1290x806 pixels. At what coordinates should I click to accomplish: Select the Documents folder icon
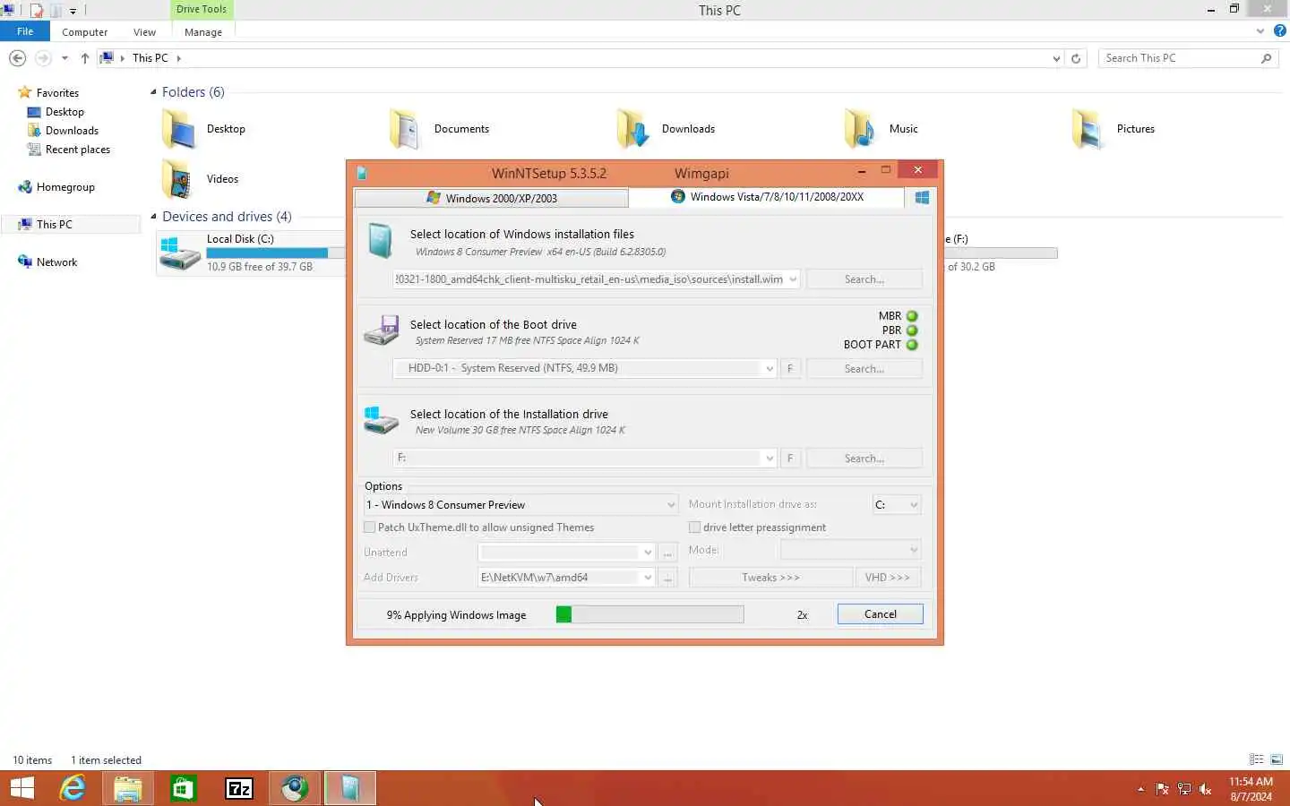405,129
